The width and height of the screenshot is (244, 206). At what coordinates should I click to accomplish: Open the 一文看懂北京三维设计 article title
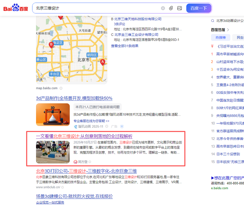click(x=84, y=136)
